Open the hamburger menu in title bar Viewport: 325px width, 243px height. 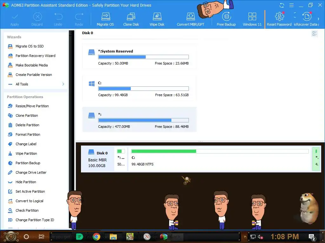[x=291, y=5]
